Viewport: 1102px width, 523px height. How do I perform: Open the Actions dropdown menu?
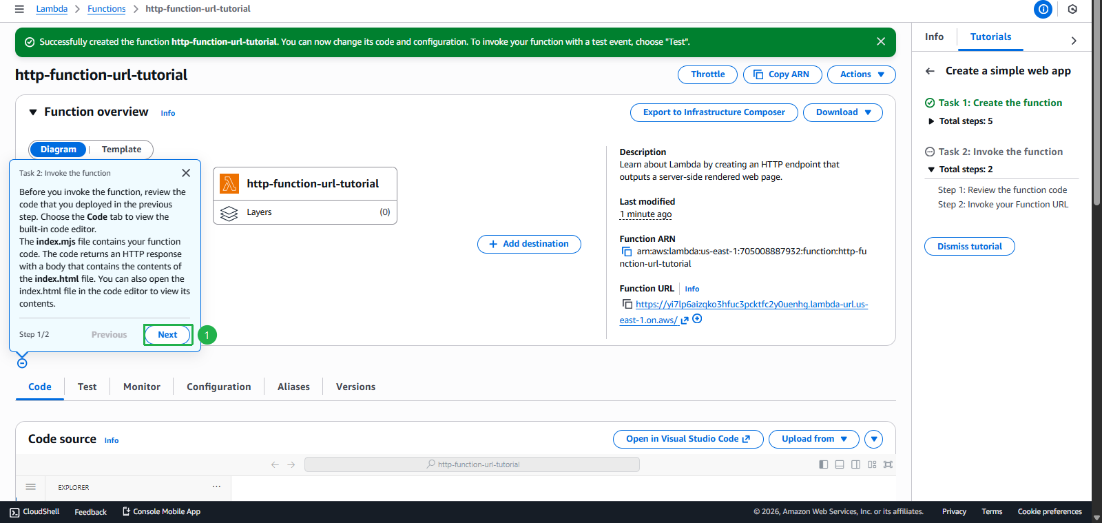(x=861, y=74)
